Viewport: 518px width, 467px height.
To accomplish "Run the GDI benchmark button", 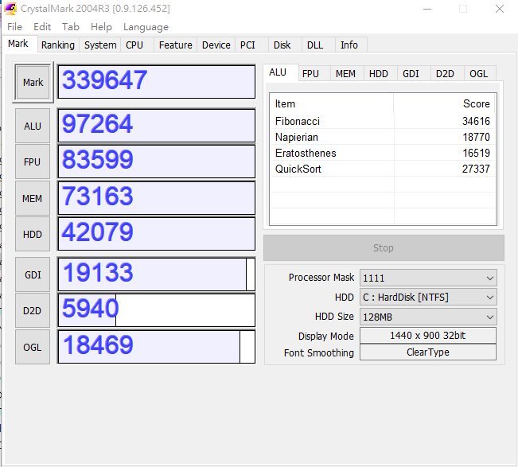I will point(33,274).
